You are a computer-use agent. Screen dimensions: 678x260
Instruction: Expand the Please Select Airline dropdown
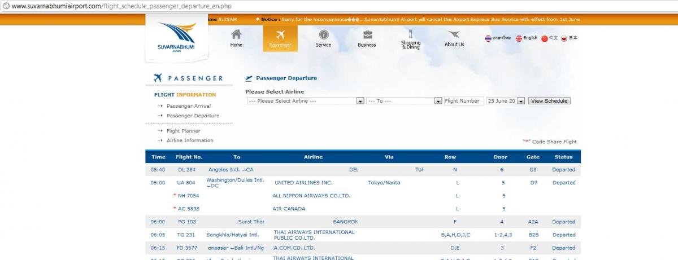pos(306,101)
